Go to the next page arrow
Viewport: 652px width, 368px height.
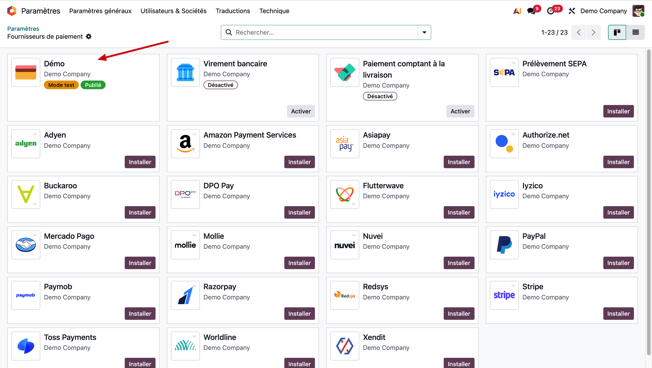tap(593, 32)
